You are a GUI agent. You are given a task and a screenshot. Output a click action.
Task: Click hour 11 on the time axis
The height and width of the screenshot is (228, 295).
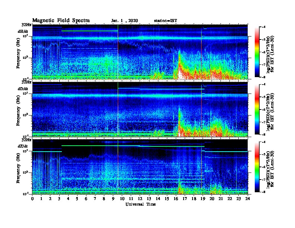click(x=131, y=199)
